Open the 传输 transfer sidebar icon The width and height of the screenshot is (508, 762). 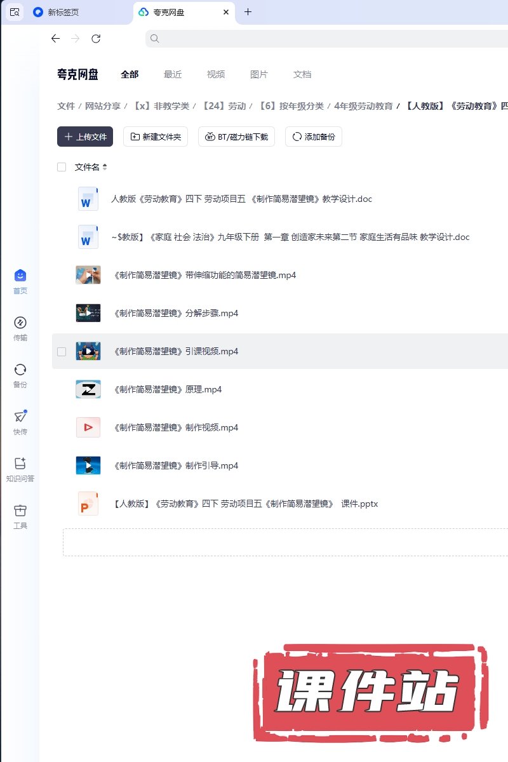20,323
